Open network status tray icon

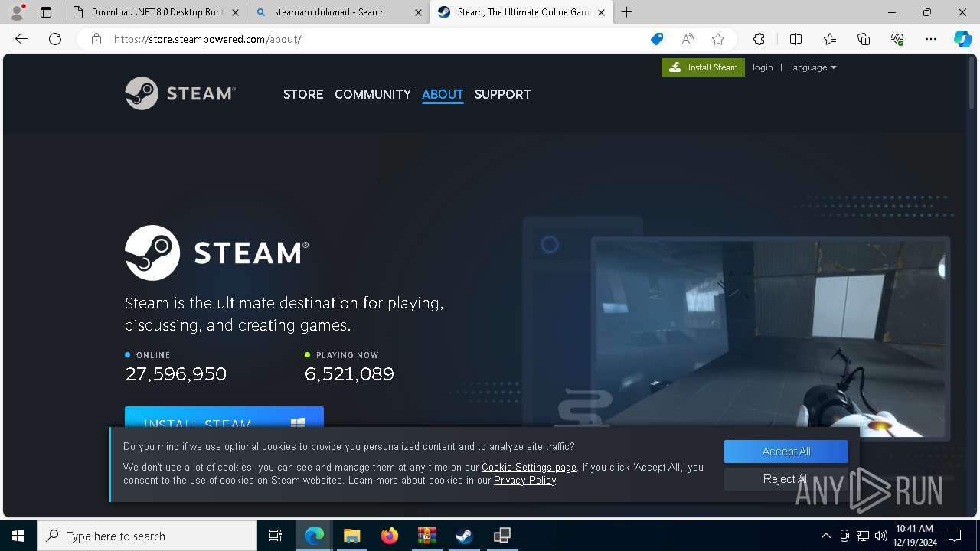click(x=863, y=536)
